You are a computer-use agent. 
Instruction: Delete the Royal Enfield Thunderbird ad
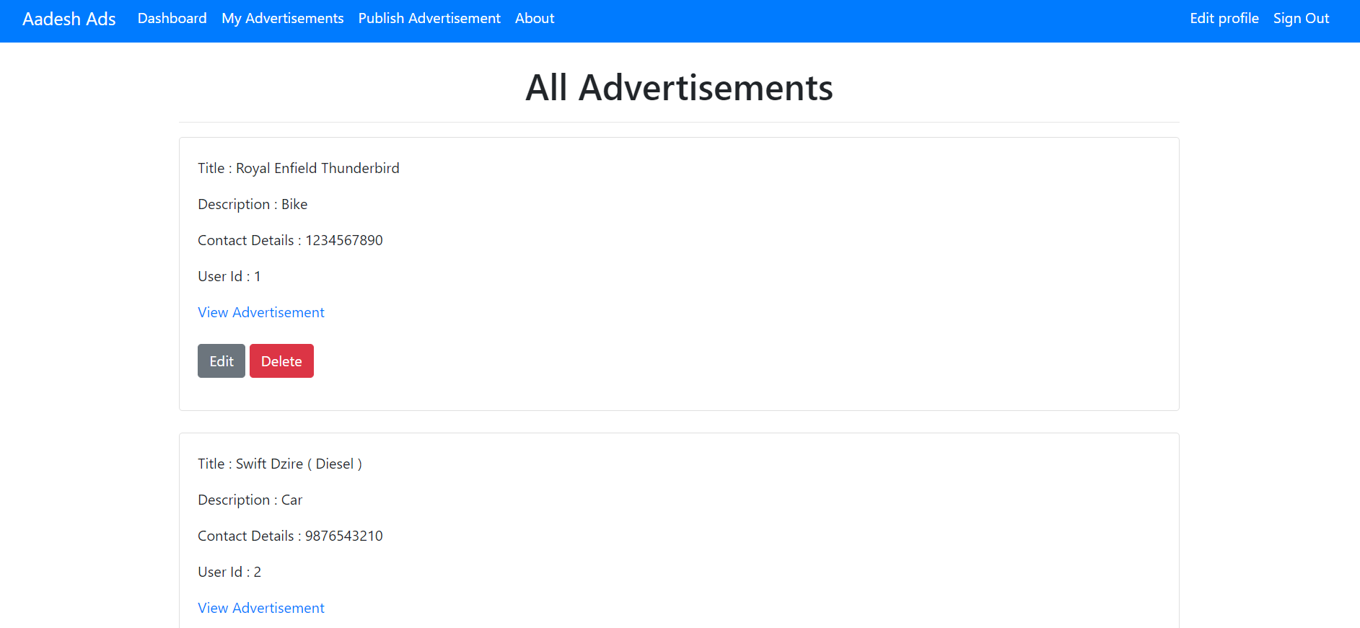[281, 361]
